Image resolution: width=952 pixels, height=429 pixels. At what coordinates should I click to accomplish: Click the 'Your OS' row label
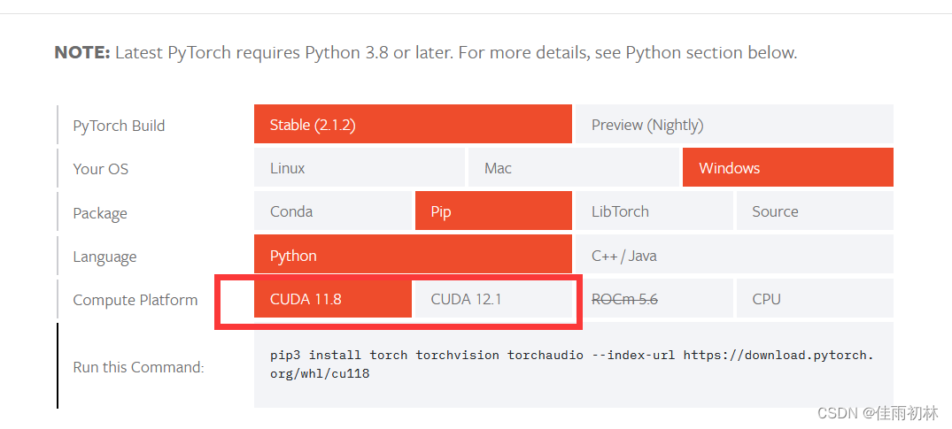[x=101, y=169]
